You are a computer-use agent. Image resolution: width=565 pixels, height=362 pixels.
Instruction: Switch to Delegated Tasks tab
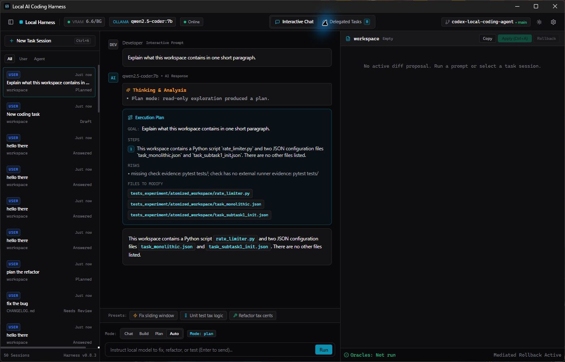346,22
